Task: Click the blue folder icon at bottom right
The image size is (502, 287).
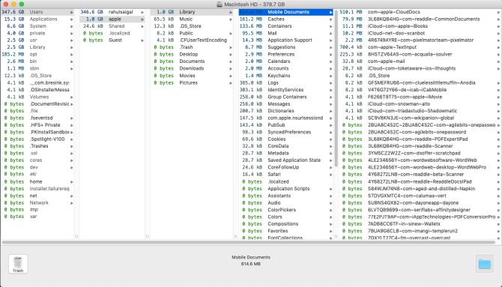Action: point(484,264)
